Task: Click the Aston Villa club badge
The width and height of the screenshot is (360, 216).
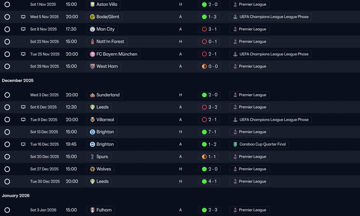Action: [92, 4]
